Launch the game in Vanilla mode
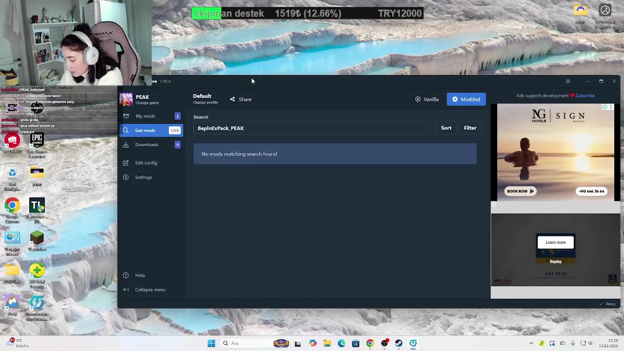The width and height of the screenshot is (624, 351). (427, 99)
